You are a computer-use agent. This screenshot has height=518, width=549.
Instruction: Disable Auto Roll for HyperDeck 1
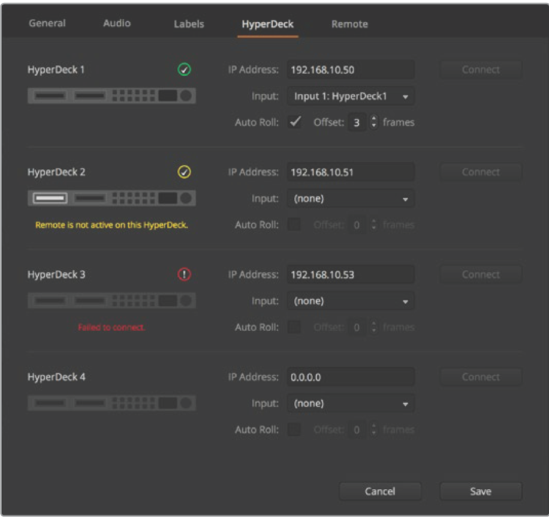coord(295,122)
